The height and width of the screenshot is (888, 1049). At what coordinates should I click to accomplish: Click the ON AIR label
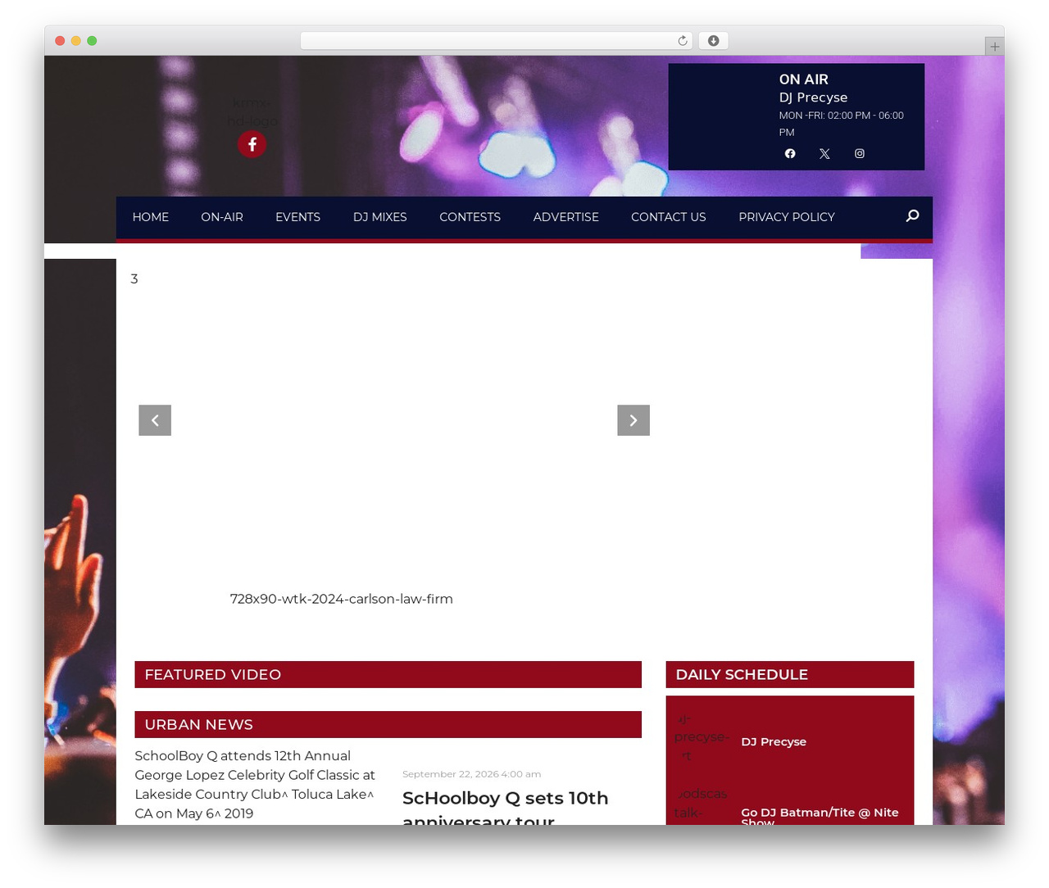[x=804, y=79]
